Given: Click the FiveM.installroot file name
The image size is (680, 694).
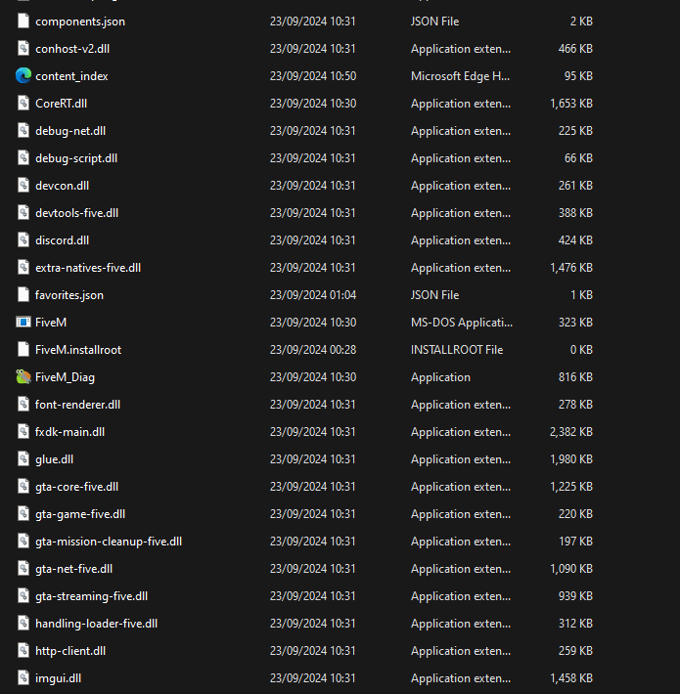Looking at the screenshot, I should [x=78, y=350].
